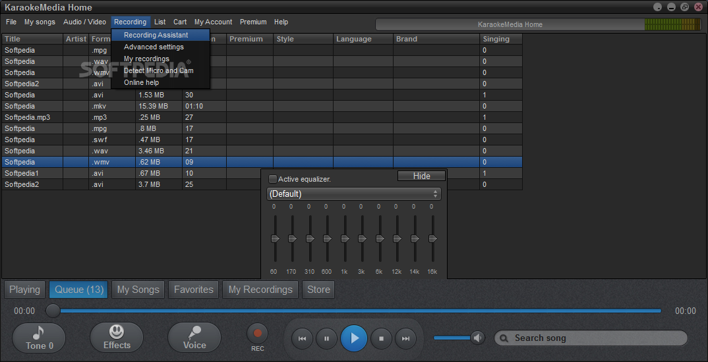Sort by the Language column header
708x362 pixels.
363,39
